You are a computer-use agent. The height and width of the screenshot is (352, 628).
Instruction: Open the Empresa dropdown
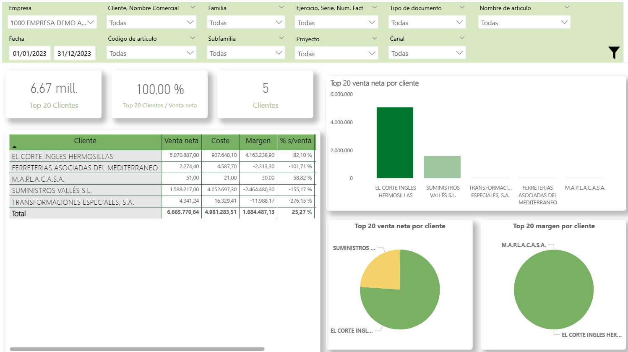(52, 23)
